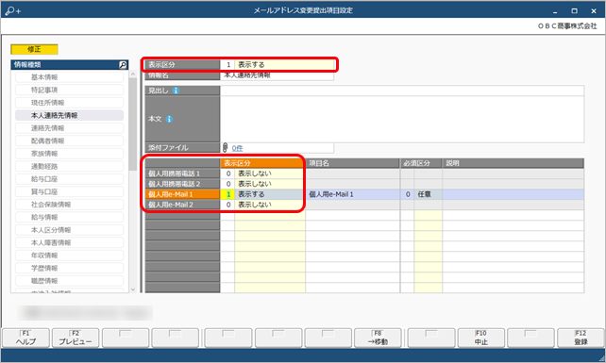Click the F2 プレビュー button
This screenshot has width=606, height=363.
click(x=76, y=338)
